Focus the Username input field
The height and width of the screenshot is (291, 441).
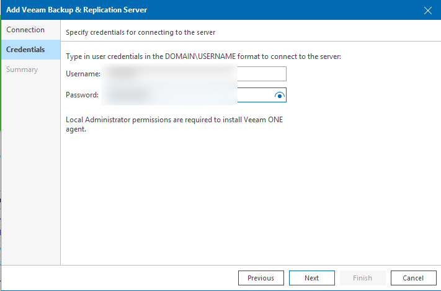(194, 74)
